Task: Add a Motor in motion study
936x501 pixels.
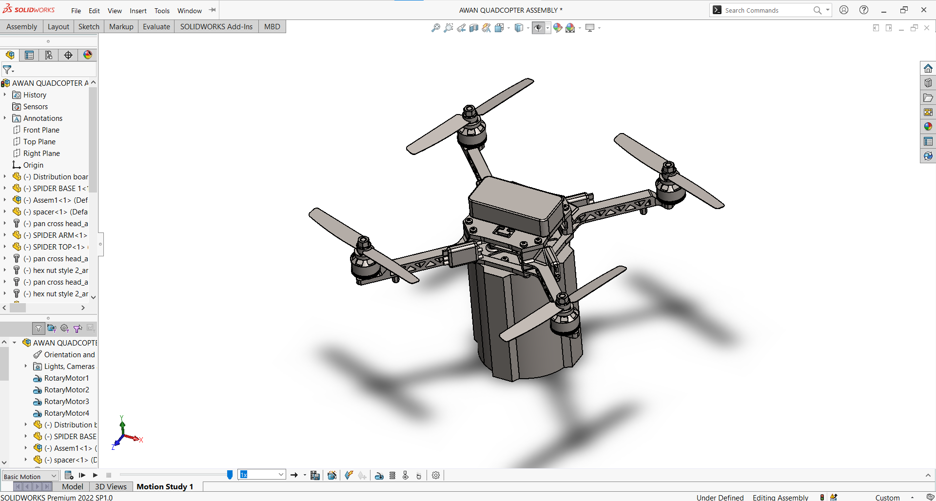Action: 379,475
